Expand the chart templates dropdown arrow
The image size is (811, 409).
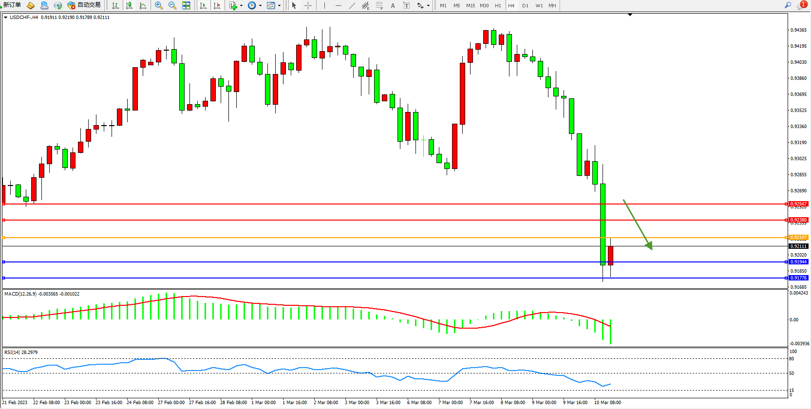[x=280, y=6]
